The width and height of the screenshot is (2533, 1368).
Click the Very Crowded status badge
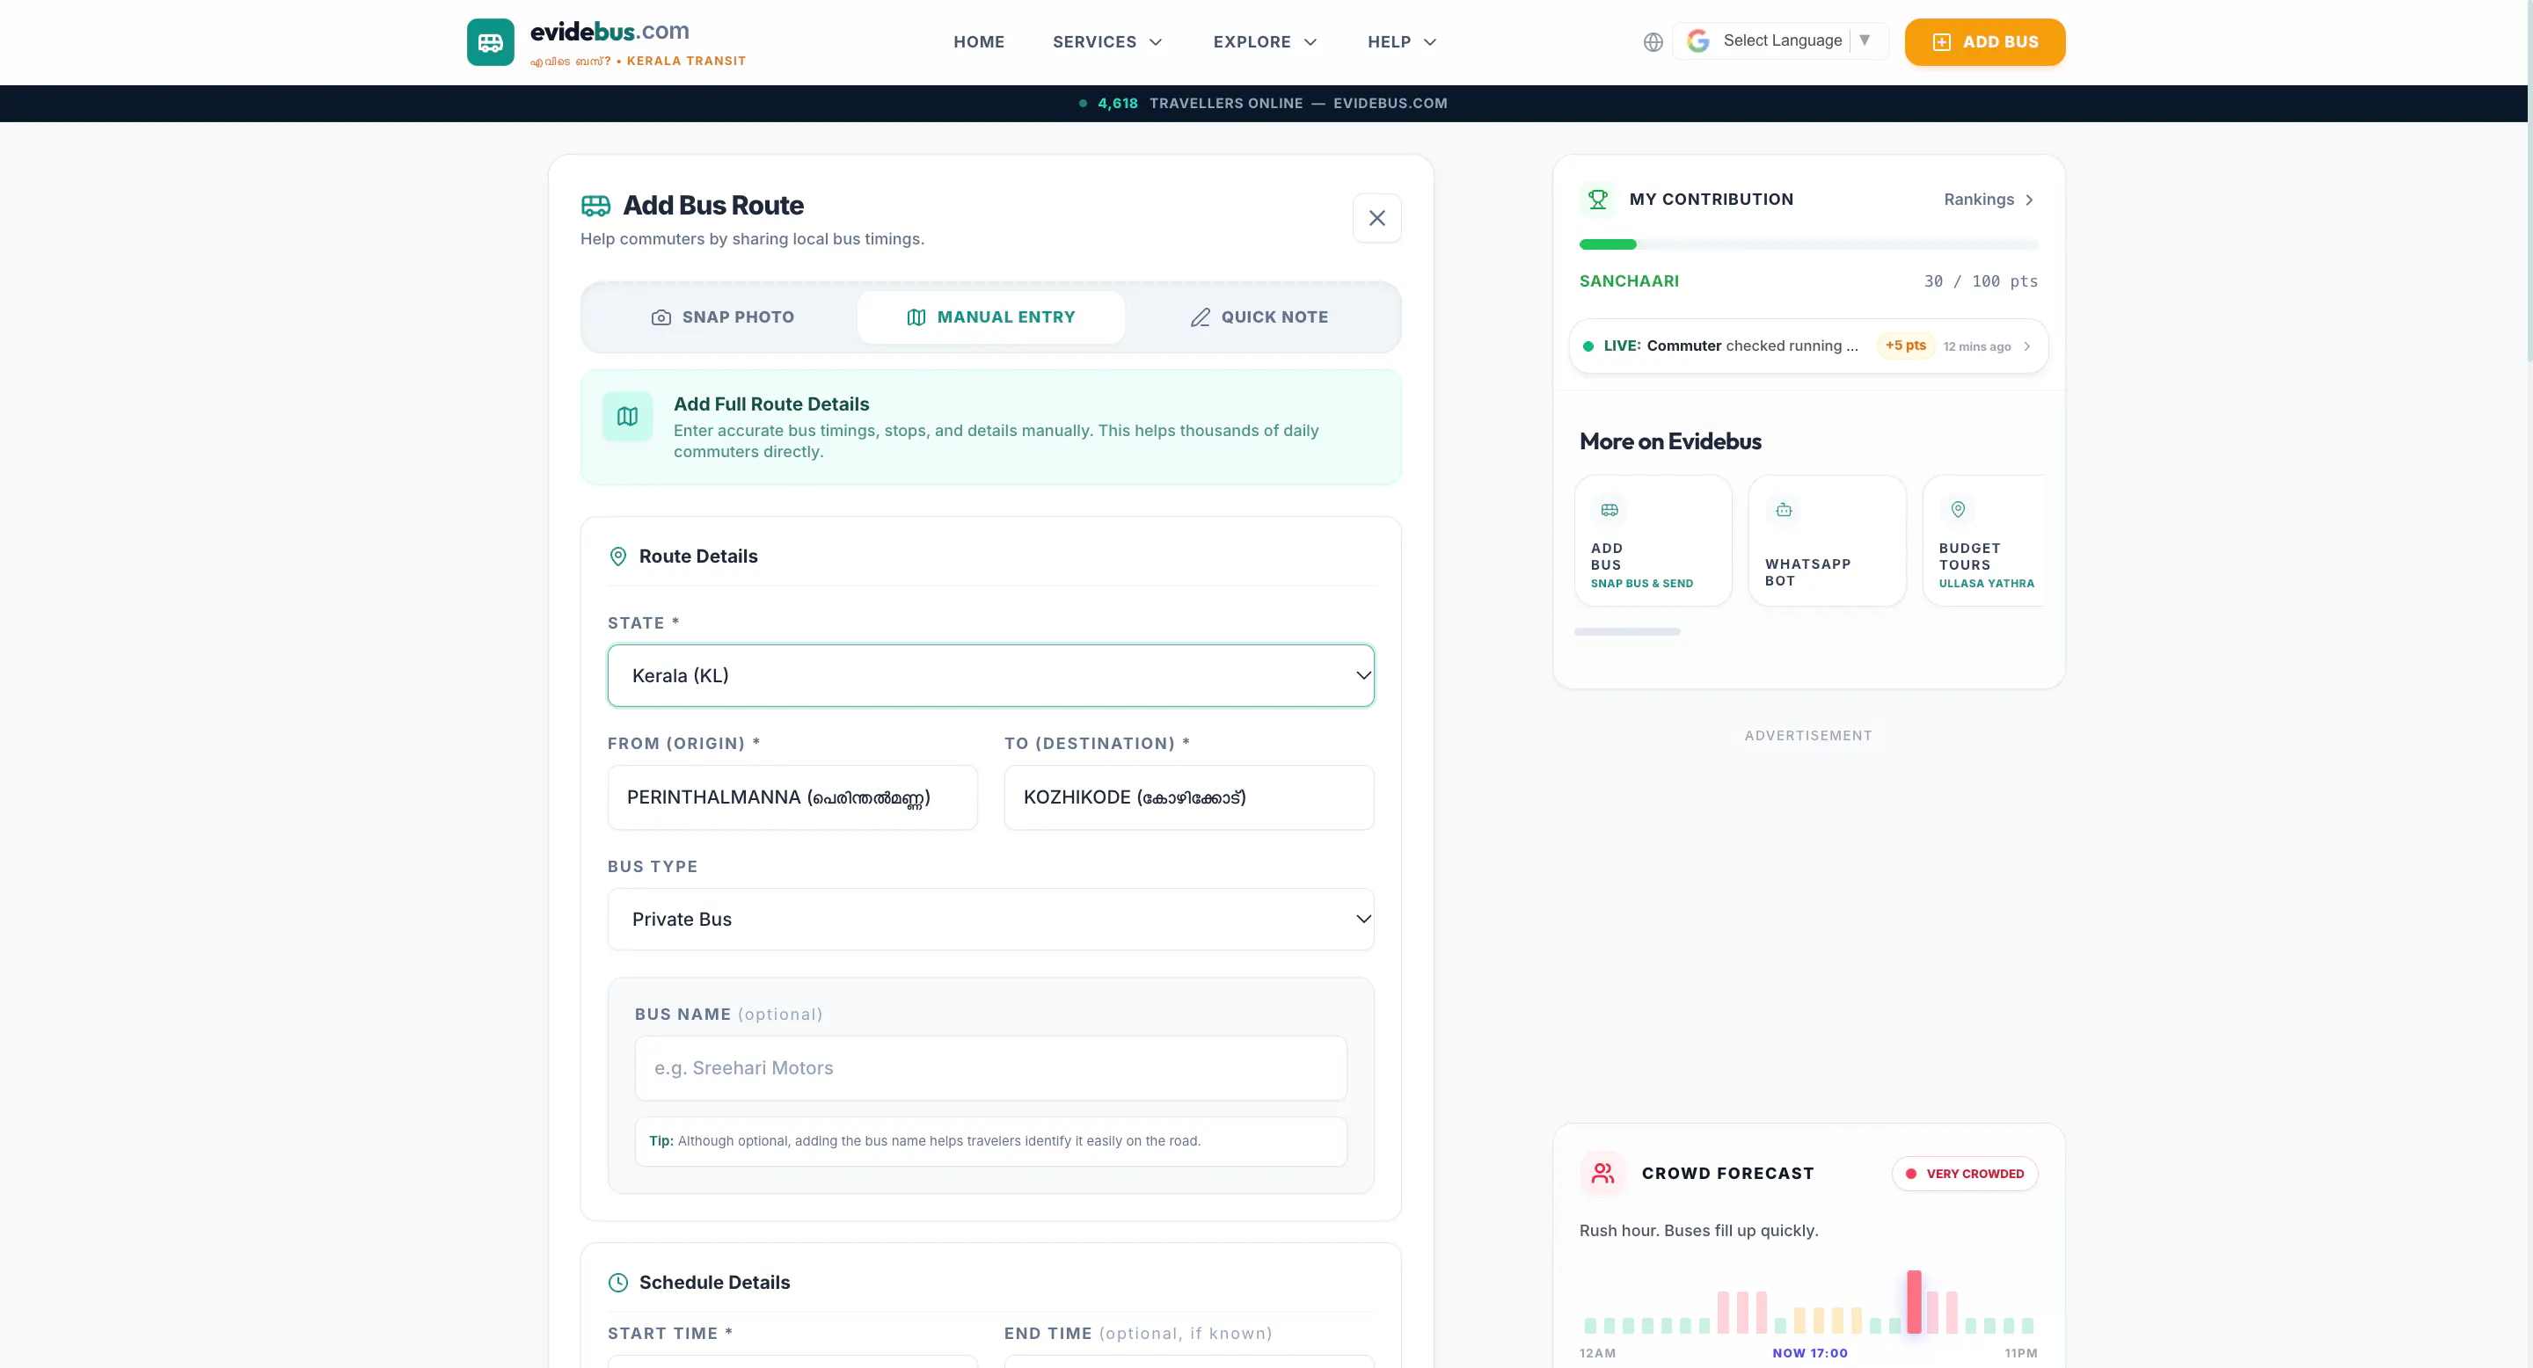pos(1964,1174)
